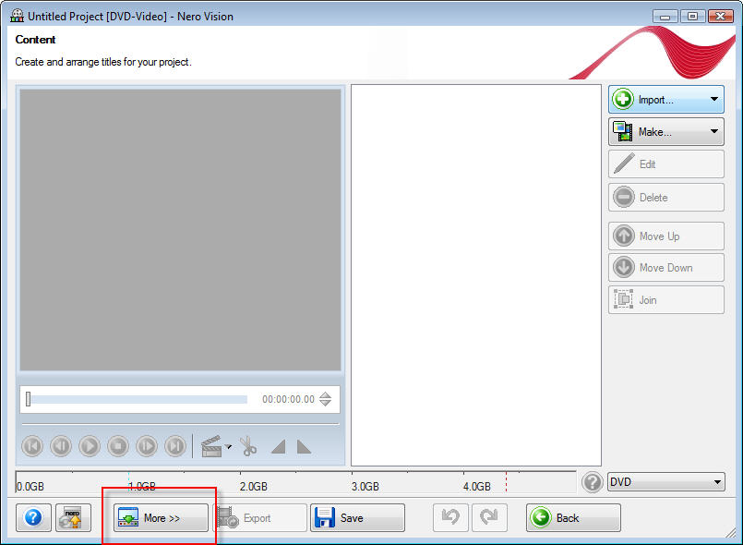743x545 pixels.
Task: Close the Nero Vision window
Action: coord(720,17)
